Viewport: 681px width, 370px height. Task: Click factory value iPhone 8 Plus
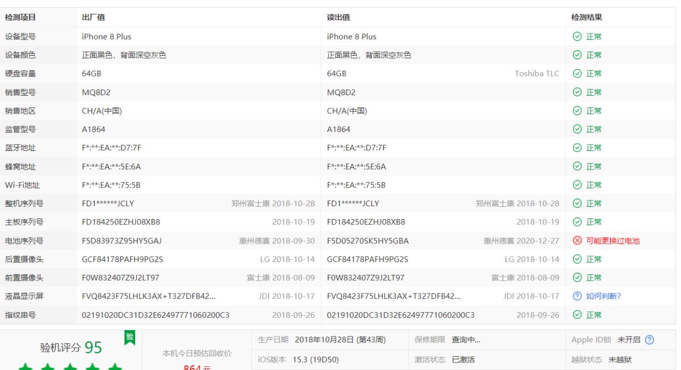tap(106, 37)
